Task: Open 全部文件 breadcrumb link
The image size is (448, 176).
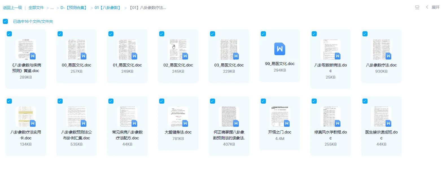Action: pyautogui.click(x=36, y=8)
